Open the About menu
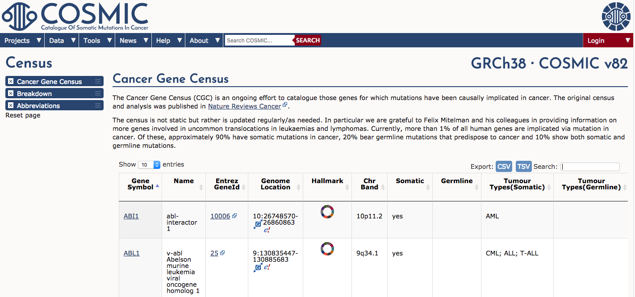Screen dimensions: 635x297 point(205,40)
